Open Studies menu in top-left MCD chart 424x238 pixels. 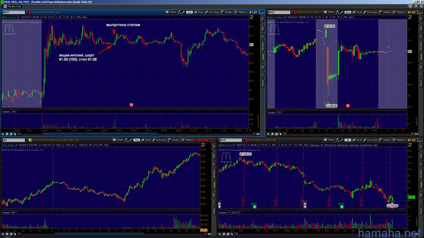[x=227, y=12]
